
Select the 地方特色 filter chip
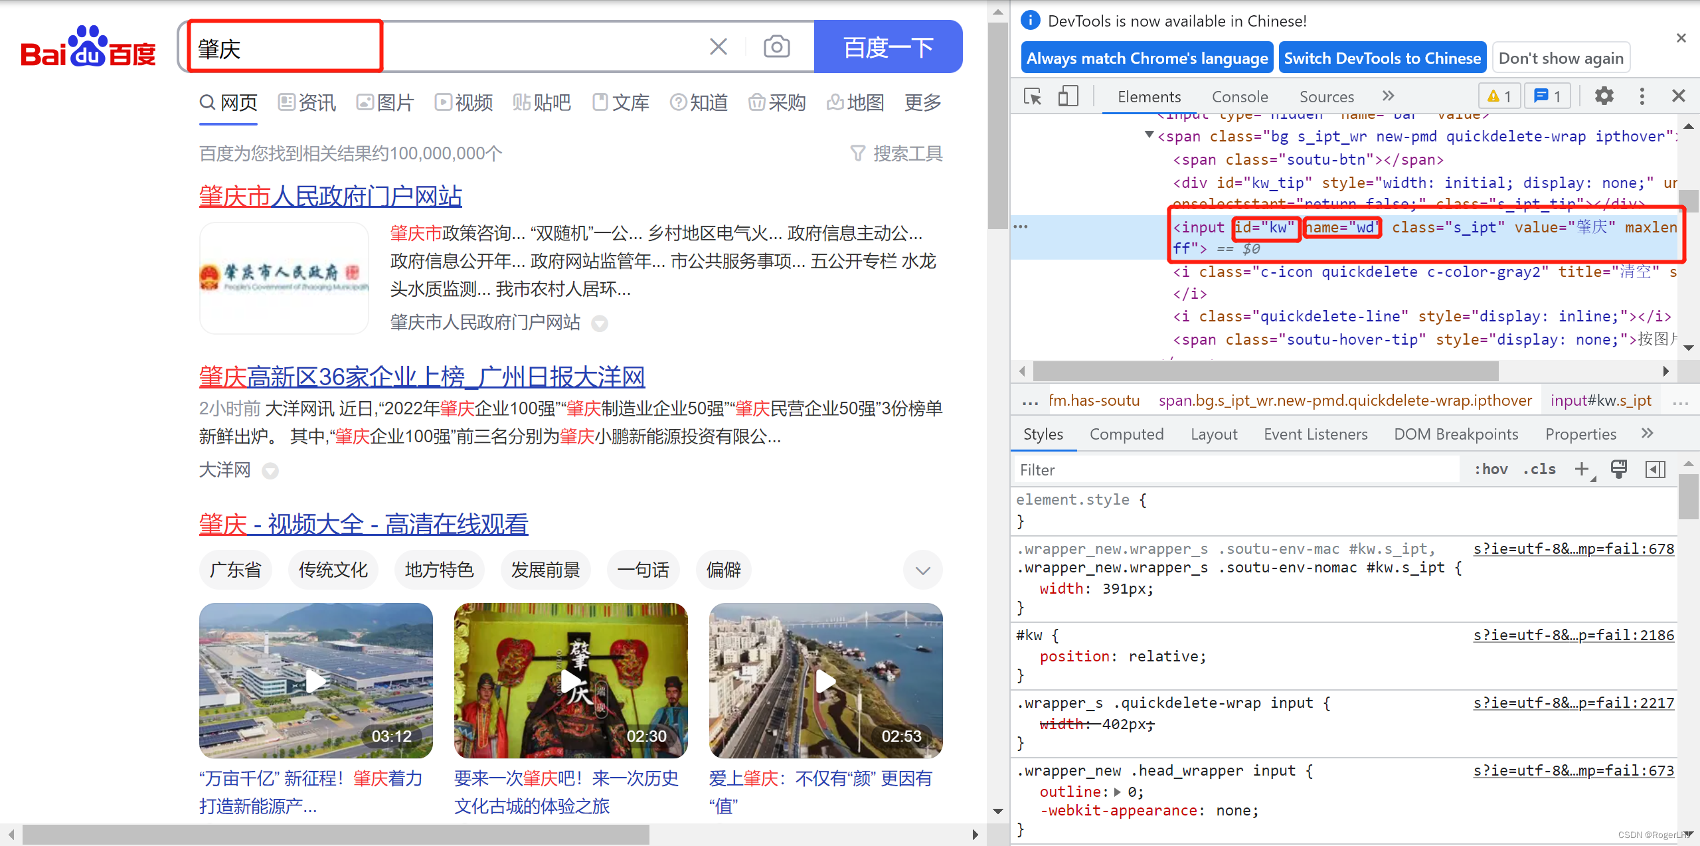pos(440,570)
